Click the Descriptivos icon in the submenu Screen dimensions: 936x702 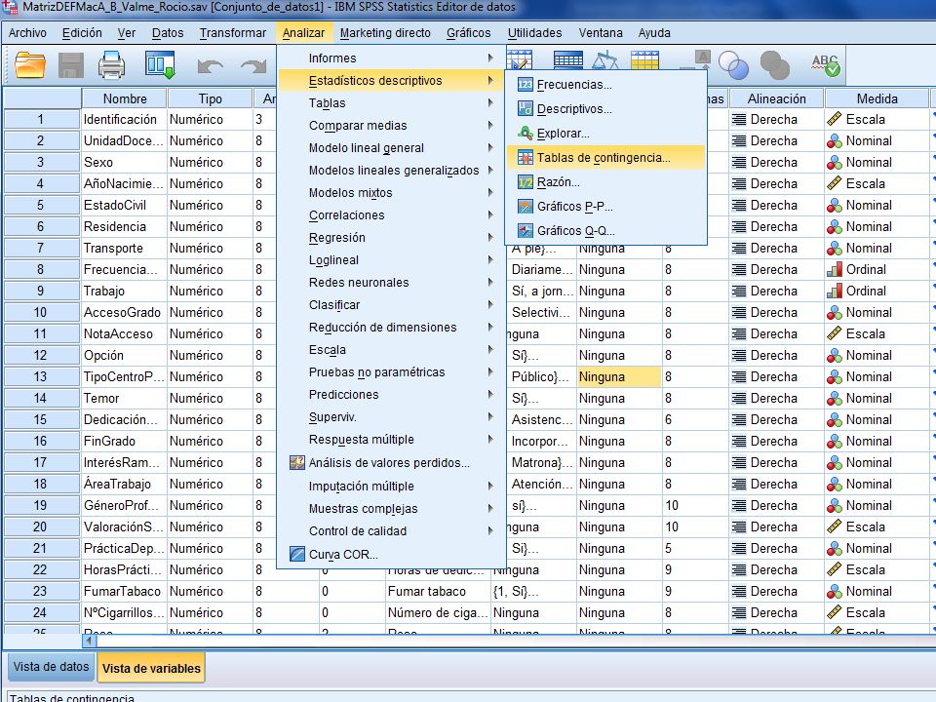coord(525,108)
